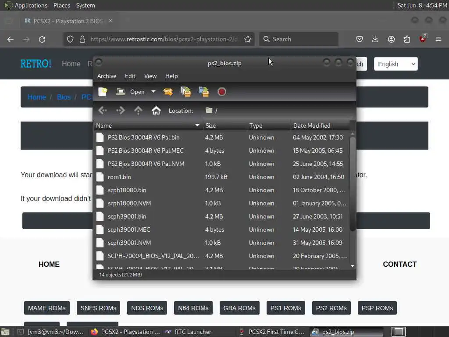Sort by Size column header
The height and width of the screenshot is (337, 449).
pyautogui.click(x=225, y=125)
